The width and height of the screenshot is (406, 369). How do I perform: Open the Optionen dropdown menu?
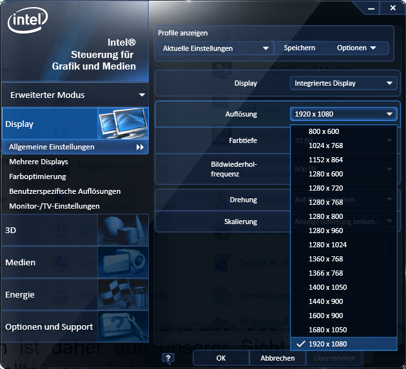click(356, 48)
